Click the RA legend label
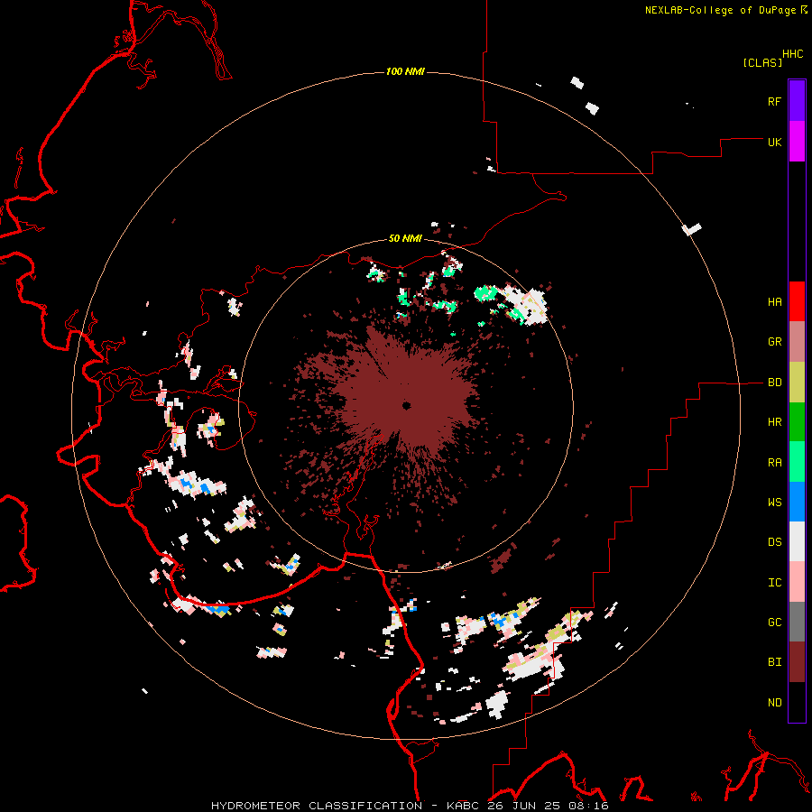Image resolution: width=812 pixels, height=812 pixels. point(774,463)
